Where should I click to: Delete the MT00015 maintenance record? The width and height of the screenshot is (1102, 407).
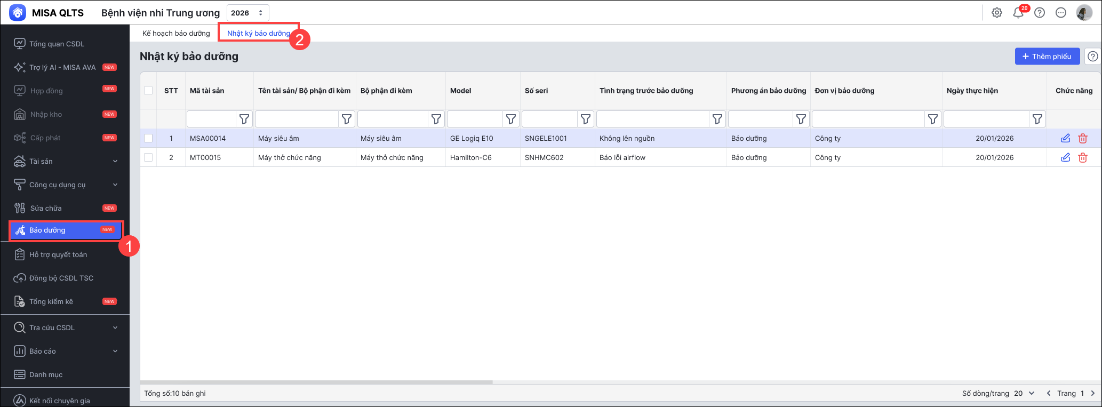[1083, 157]
